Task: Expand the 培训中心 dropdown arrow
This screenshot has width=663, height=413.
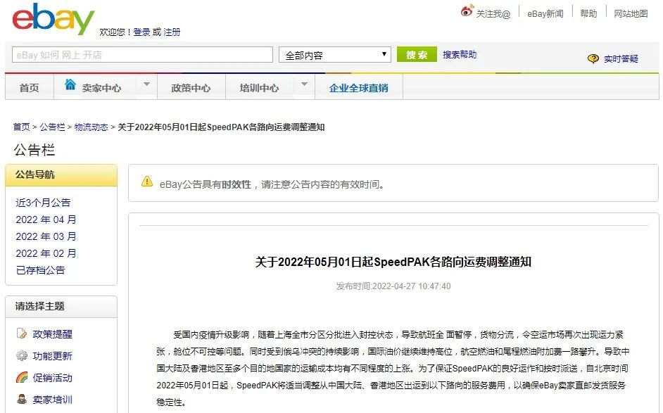Action: [x=304, y=85]
